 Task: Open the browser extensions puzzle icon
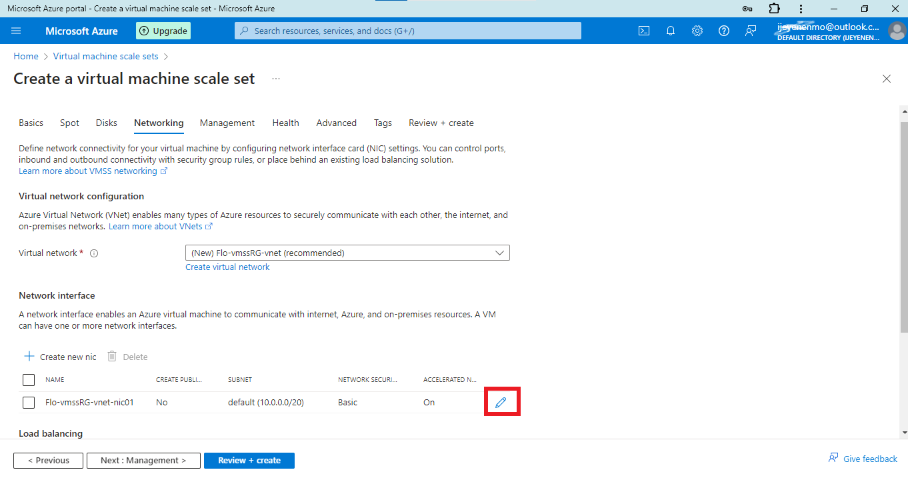tap(774, 9)
